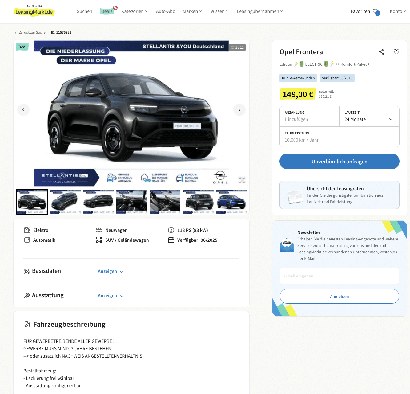Toggle the favorite heart for Opel Frontera
Image resolution: width=410 pixels, height=394 pixels.
tap(396, 52)
